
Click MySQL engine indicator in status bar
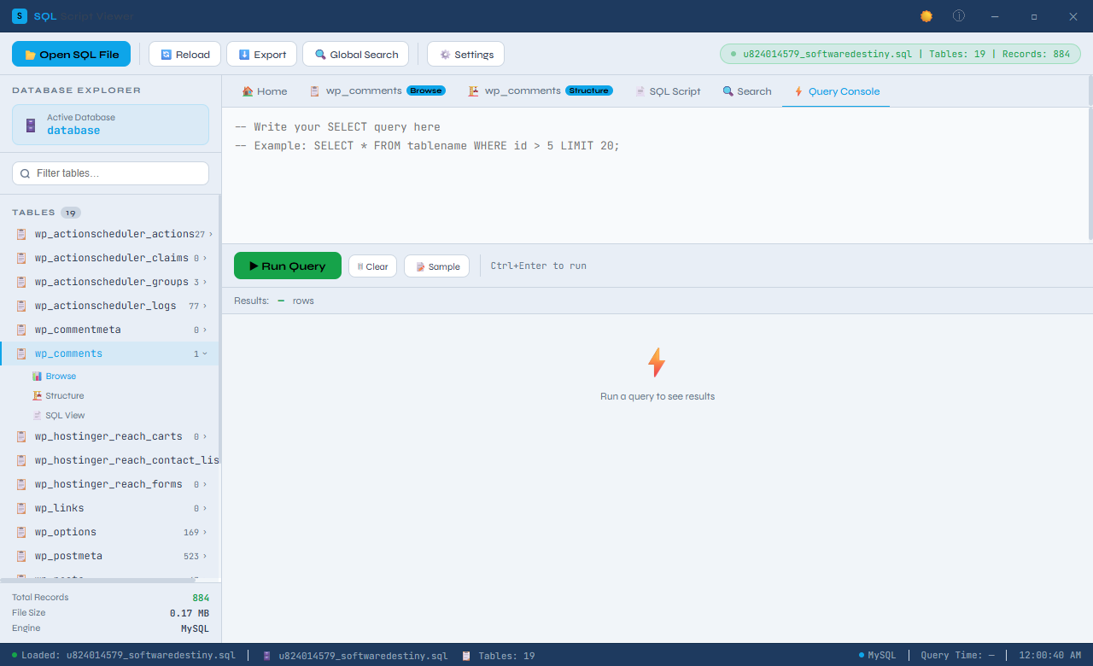coord(877,655)
